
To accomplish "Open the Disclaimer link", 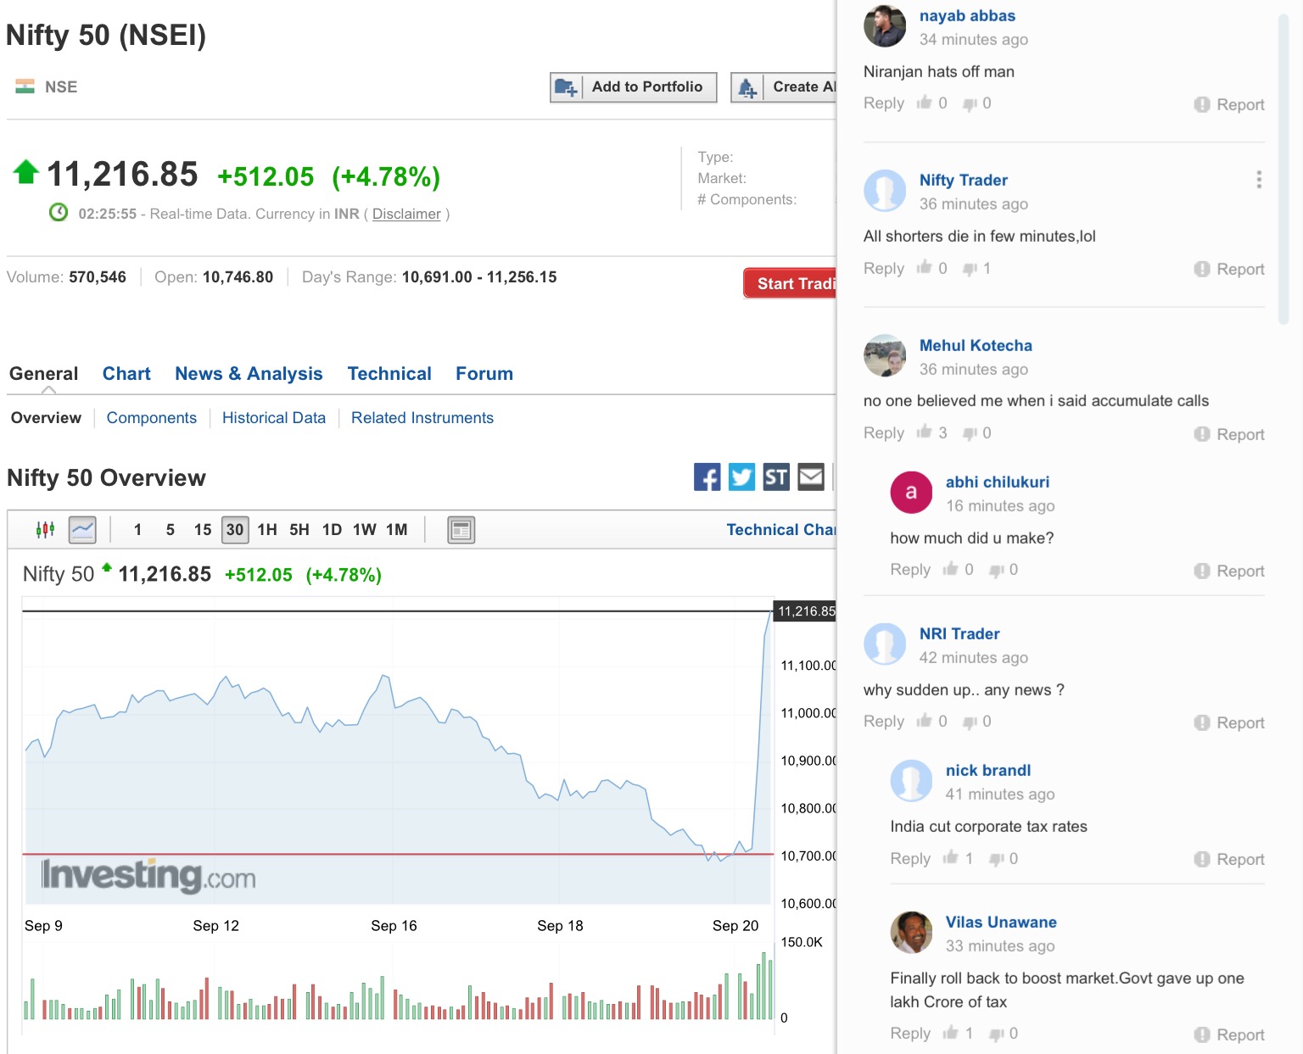I will click(406, 215).
